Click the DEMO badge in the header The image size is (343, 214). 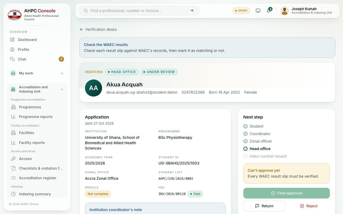click(241, 11)
